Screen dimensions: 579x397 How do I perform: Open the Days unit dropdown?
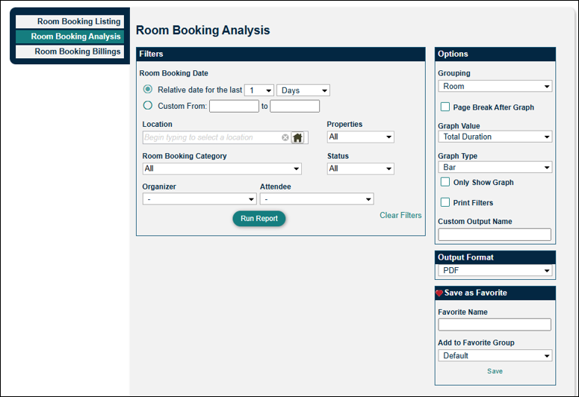coord(303,90)
